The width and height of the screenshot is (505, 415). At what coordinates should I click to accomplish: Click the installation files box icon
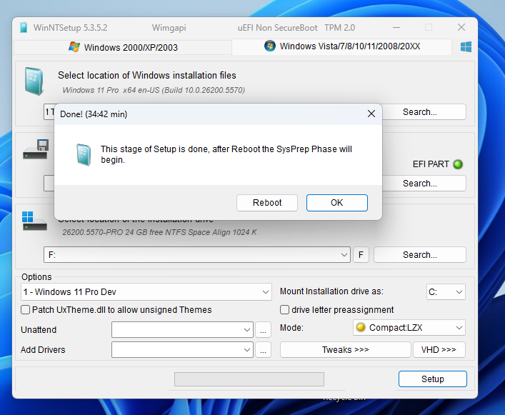pyautogui.click(x=34, y=81)
